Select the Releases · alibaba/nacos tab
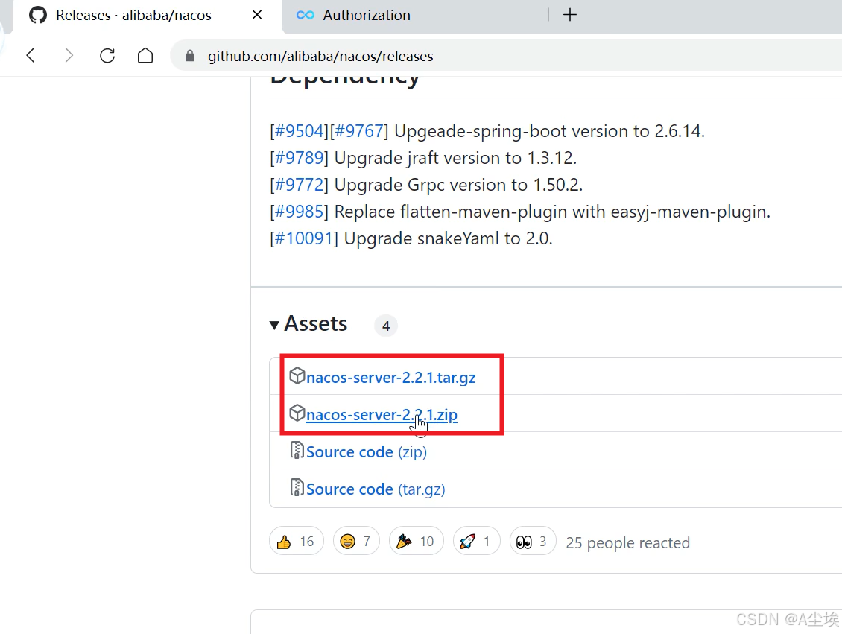 click(x=134, y=15)
